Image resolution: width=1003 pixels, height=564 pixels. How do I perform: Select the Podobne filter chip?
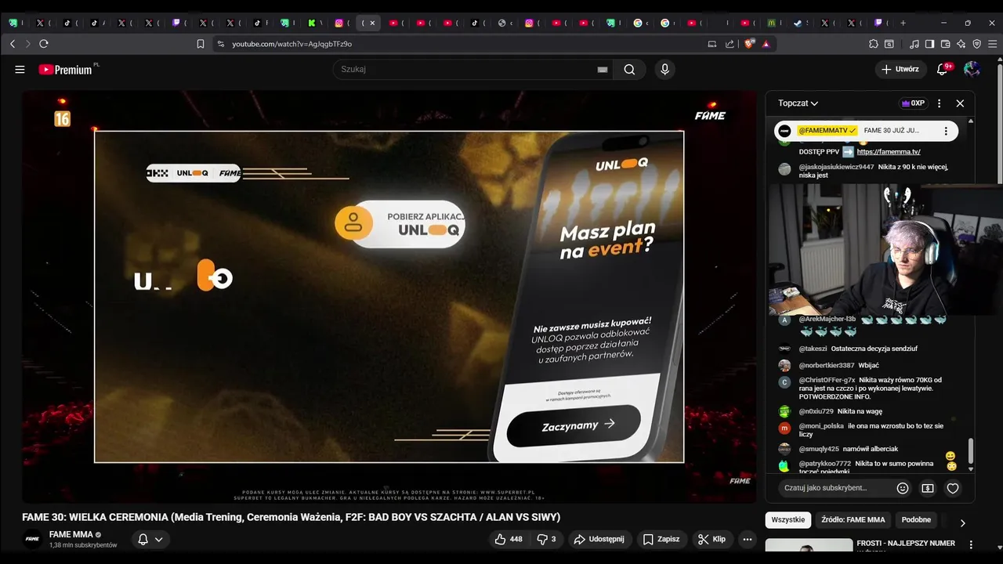coord(916,520)
